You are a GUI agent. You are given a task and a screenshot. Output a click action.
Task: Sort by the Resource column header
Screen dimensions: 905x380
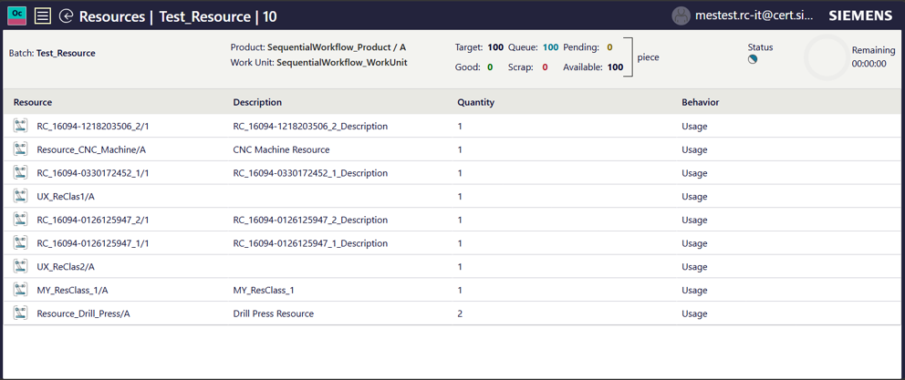[33, 103]
